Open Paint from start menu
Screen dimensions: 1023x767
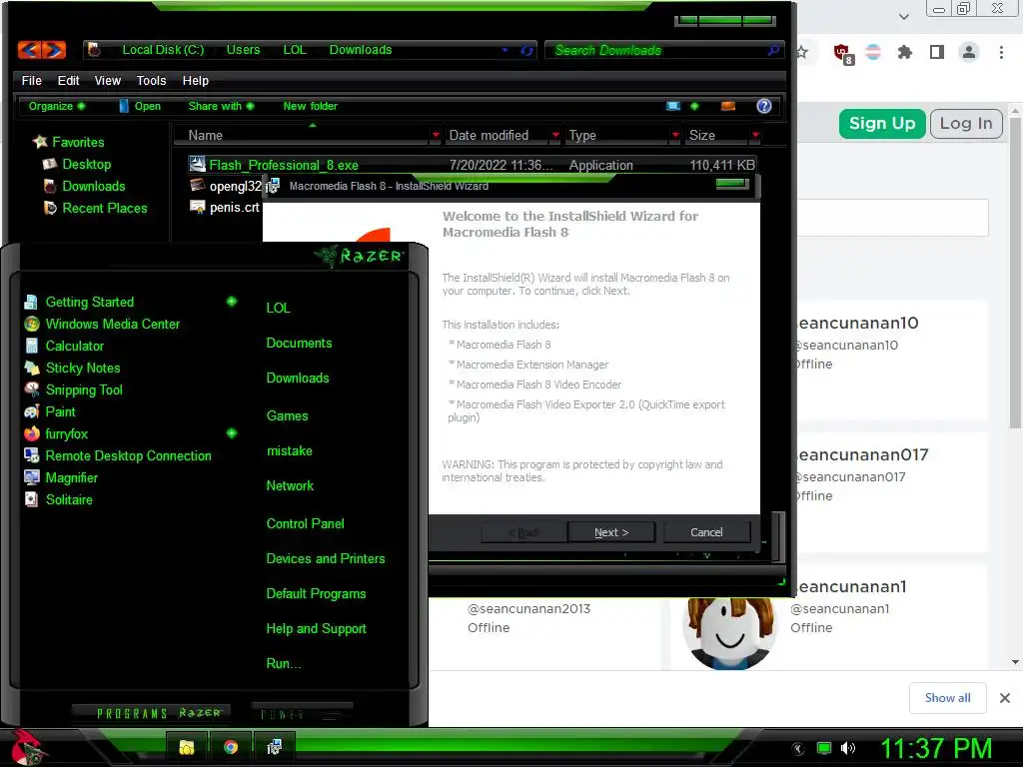click(50, 412)
